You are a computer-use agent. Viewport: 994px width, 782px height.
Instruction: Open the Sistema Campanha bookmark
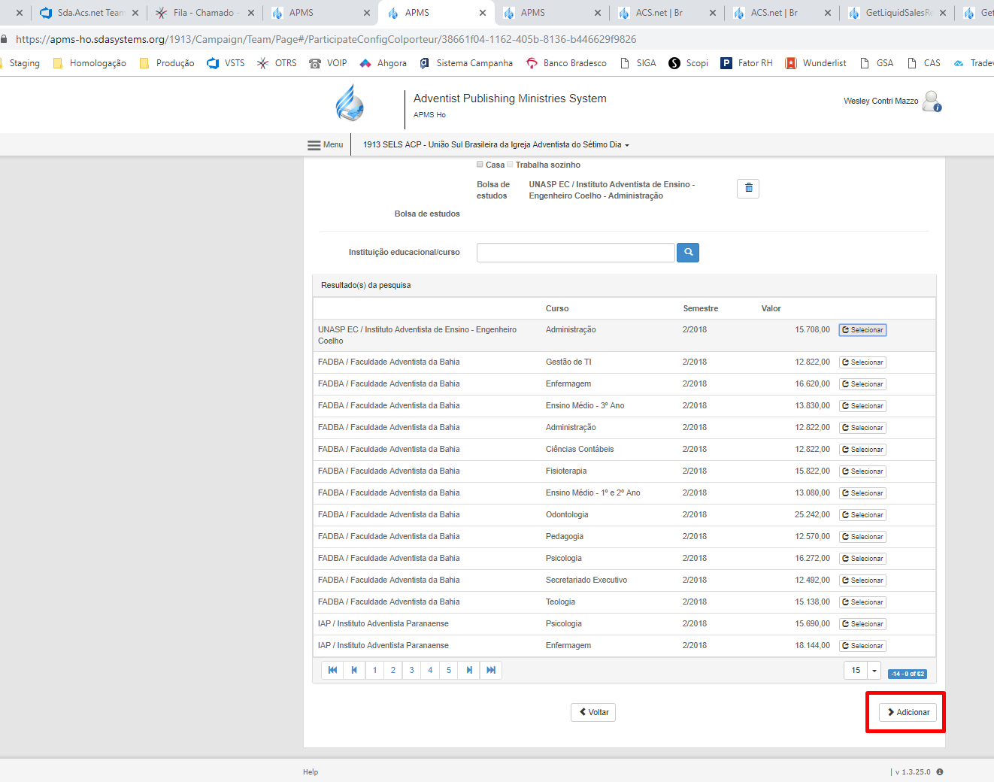point(466,63)
